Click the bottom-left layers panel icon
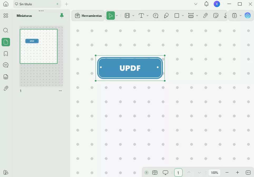254x177 pixels. pos(6,172)
